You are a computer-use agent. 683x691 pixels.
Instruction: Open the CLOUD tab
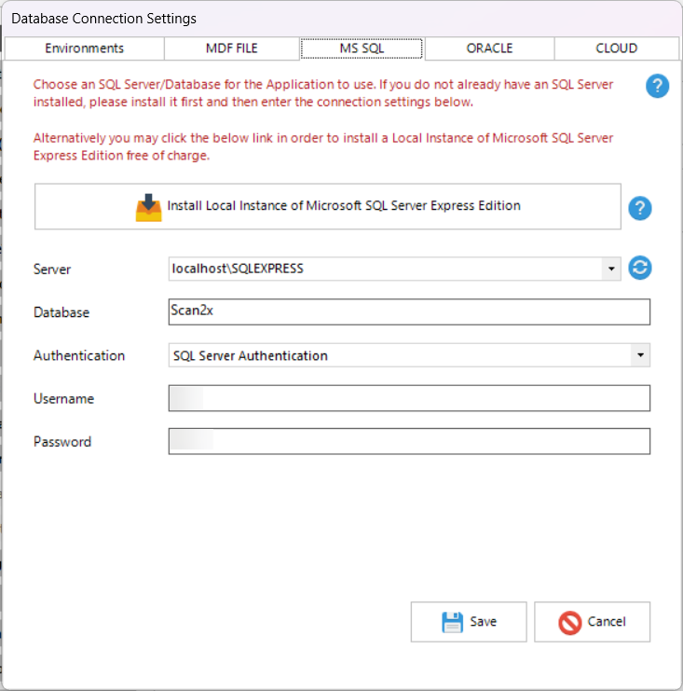pyautogui.click(x=616, y=48)
